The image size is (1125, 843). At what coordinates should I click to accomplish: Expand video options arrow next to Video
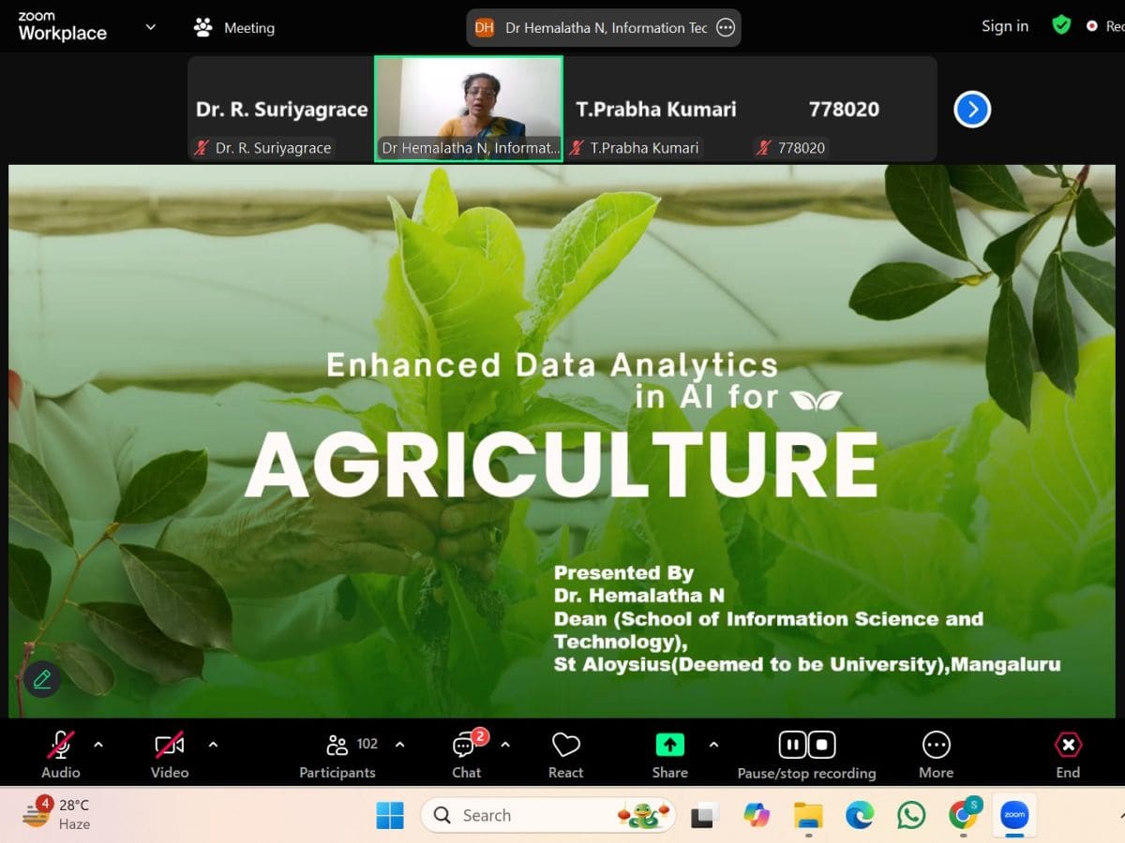coord(213,745)
